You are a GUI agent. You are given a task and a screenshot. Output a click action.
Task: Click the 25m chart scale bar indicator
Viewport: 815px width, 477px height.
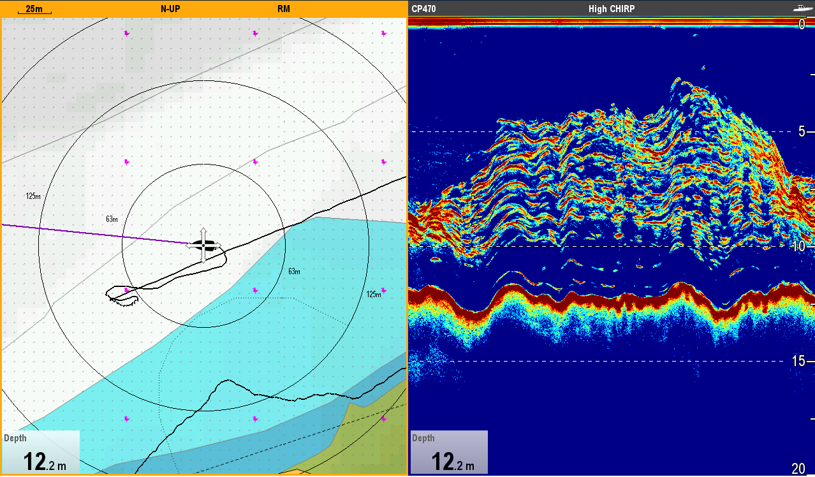[34, 10]
